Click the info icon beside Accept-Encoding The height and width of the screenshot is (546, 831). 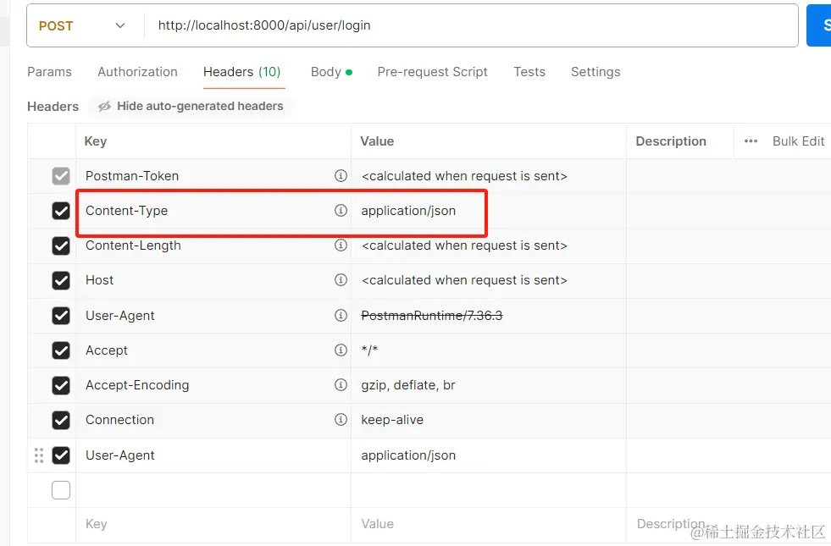coord(341,385)
